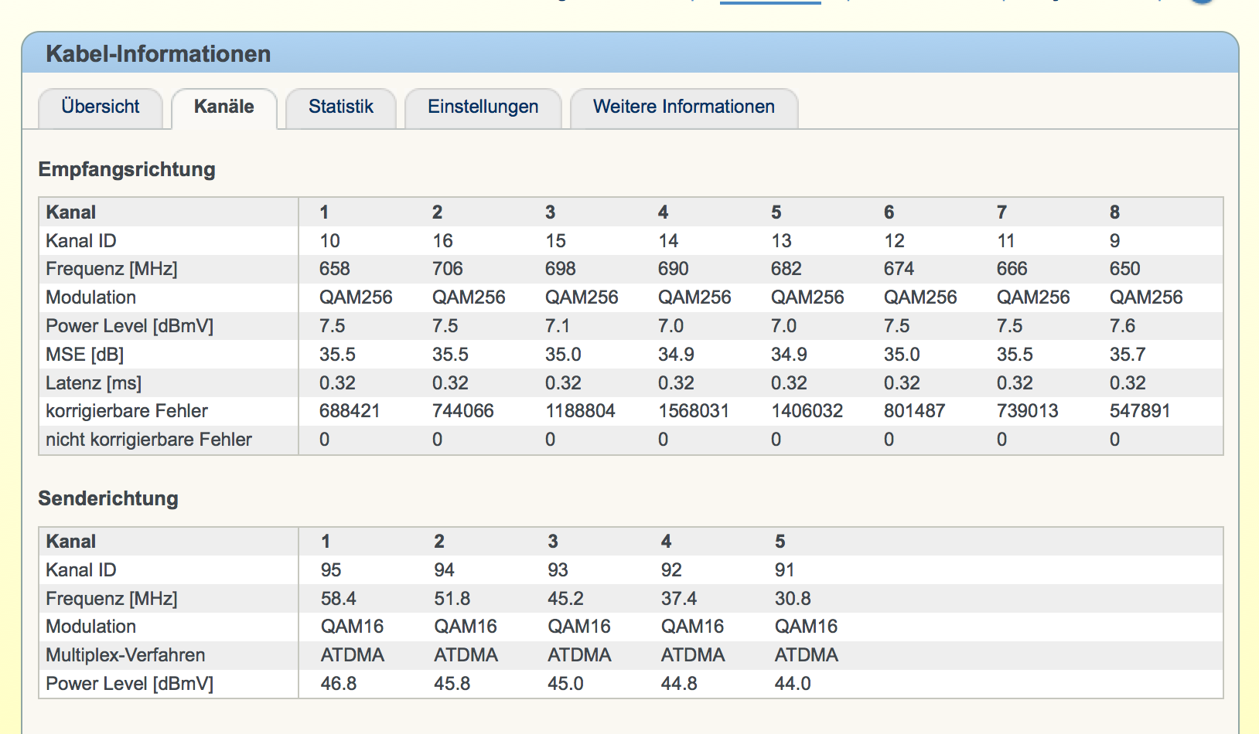Click the Senderichtung section heading

click(108, 498)
